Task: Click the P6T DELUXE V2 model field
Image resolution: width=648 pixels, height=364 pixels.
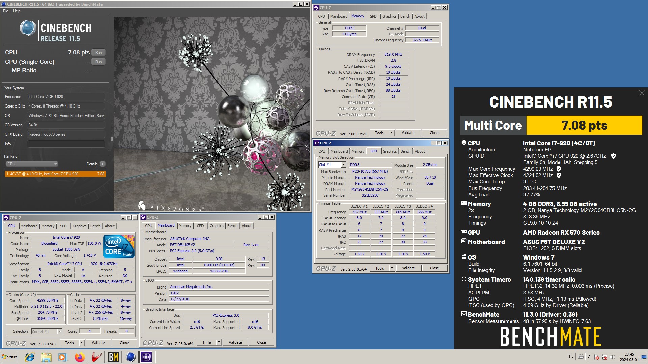Action: pos(201,245)
